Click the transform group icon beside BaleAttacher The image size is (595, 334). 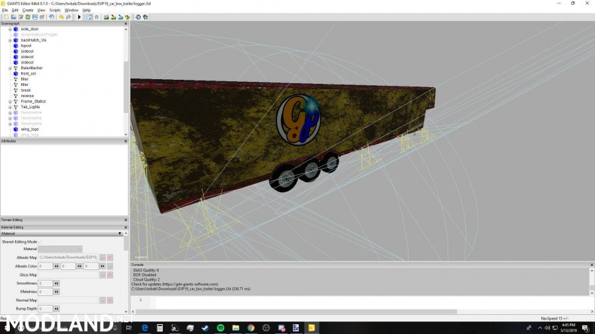point(16,68)
